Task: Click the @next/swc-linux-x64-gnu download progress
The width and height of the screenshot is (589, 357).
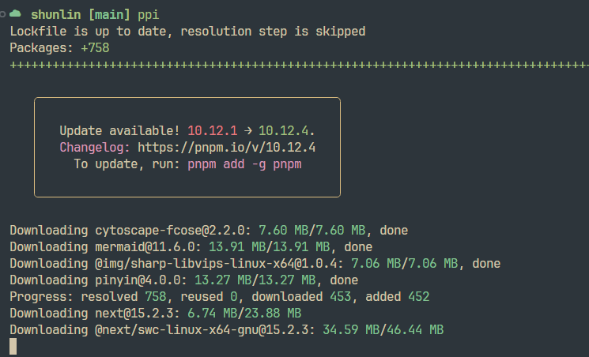Action: [383, 329]
